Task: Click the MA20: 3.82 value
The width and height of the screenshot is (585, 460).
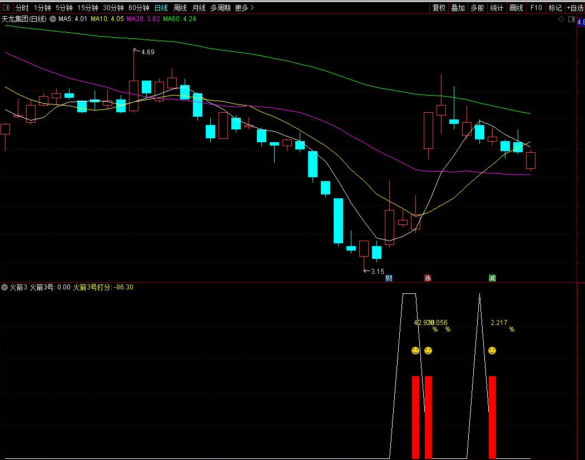Action: click(143, 19)
